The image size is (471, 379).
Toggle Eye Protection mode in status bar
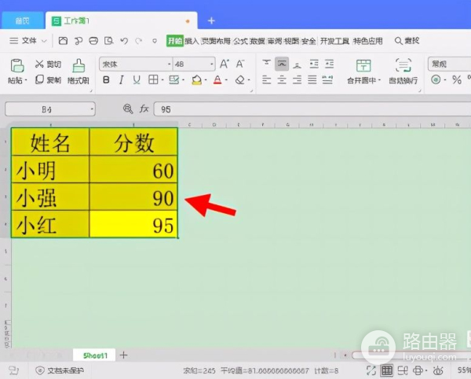(439, 370)
